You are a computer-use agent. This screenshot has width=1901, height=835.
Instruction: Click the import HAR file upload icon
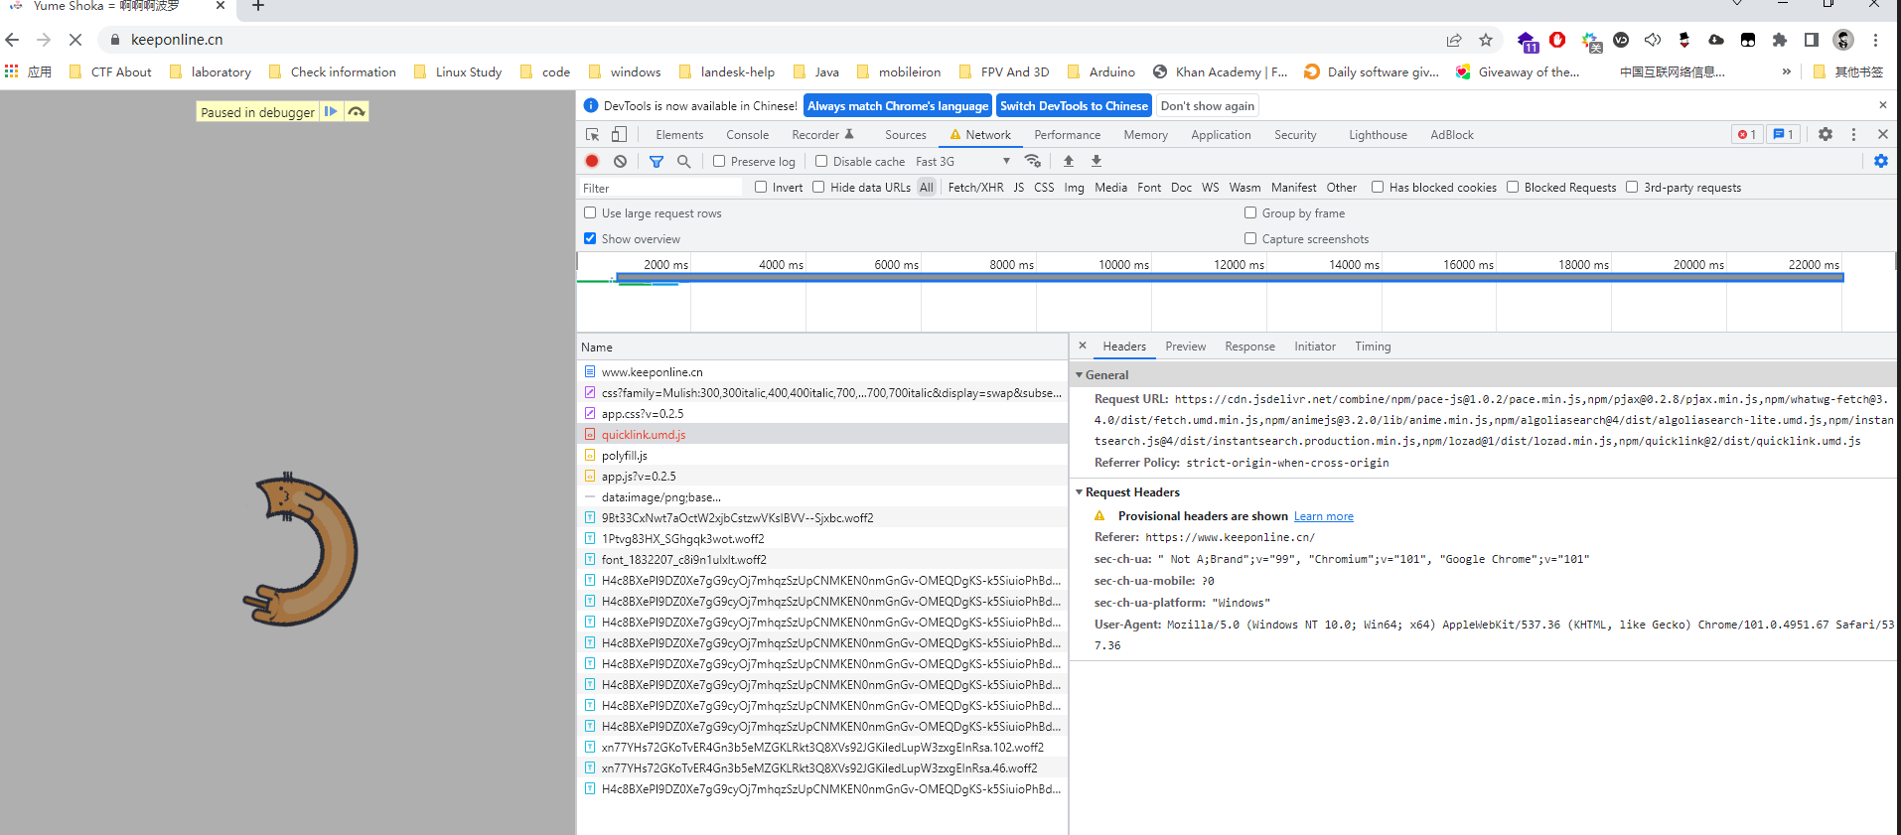(1069, 161)
